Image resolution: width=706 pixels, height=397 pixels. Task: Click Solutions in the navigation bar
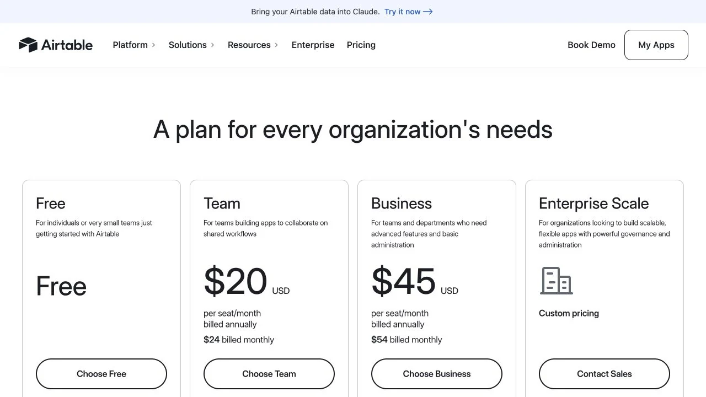coord(188,45)
